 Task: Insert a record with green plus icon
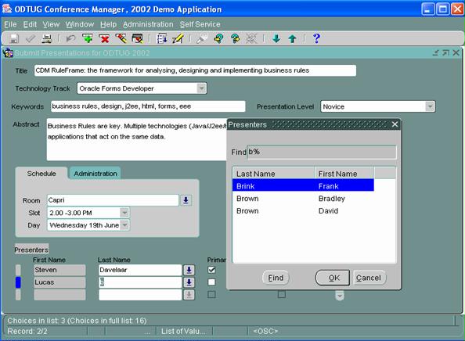pos(88,38)
